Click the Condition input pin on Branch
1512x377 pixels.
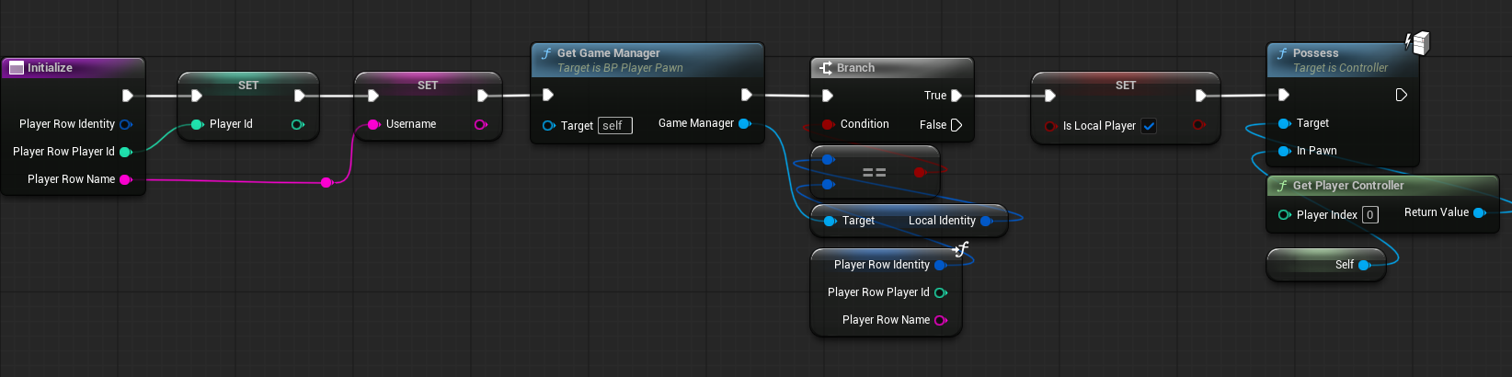[828, 124]
